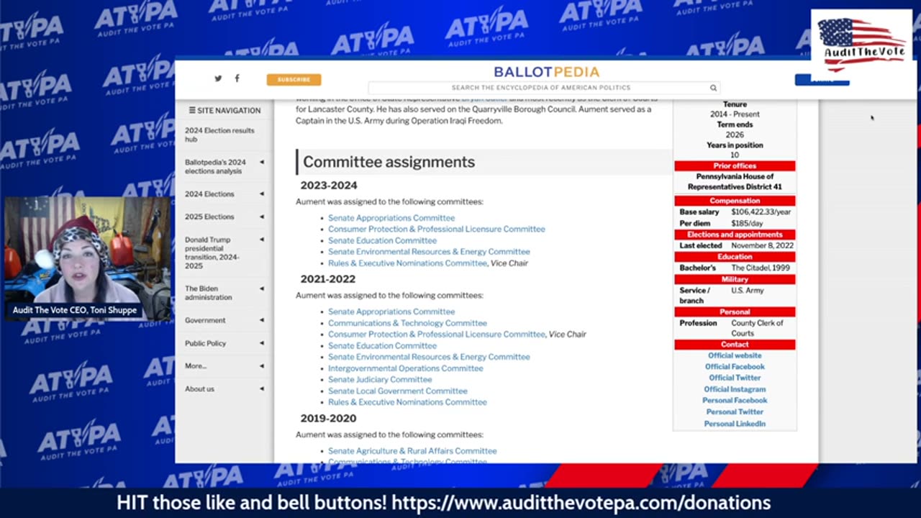Open the Official website contact link
921x518 pixels.
click(735, 355)
